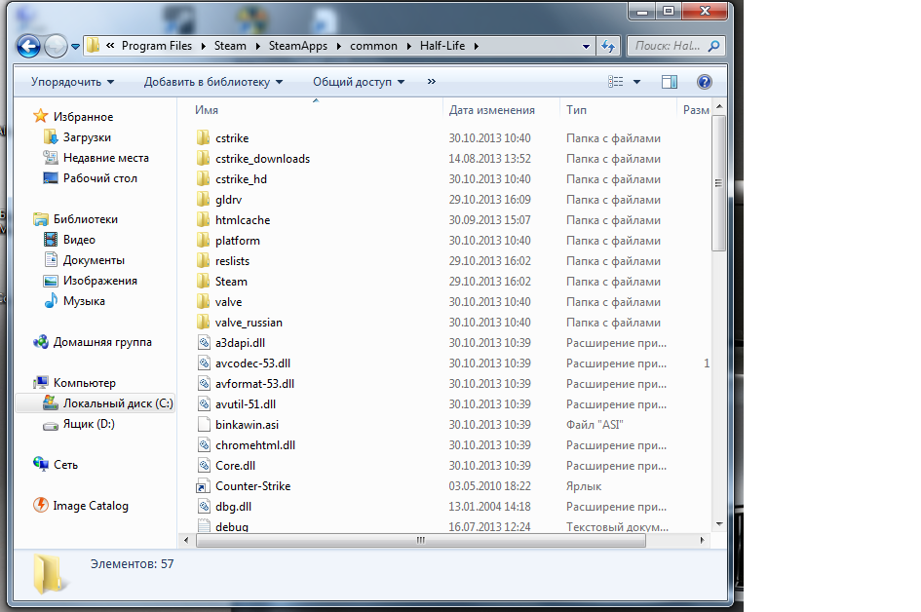
Task: Select the htmlcache folder icon
Action: point(204,220)
